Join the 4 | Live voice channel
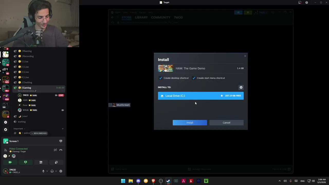329x185 pixels. [x=39, y=77]
